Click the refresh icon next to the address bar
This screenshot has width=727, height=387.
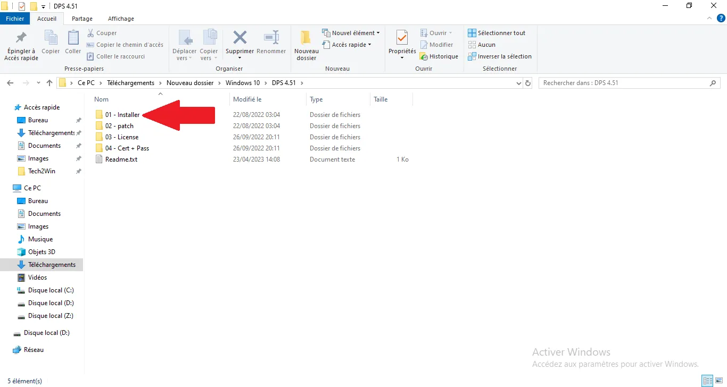click(528, 83)
